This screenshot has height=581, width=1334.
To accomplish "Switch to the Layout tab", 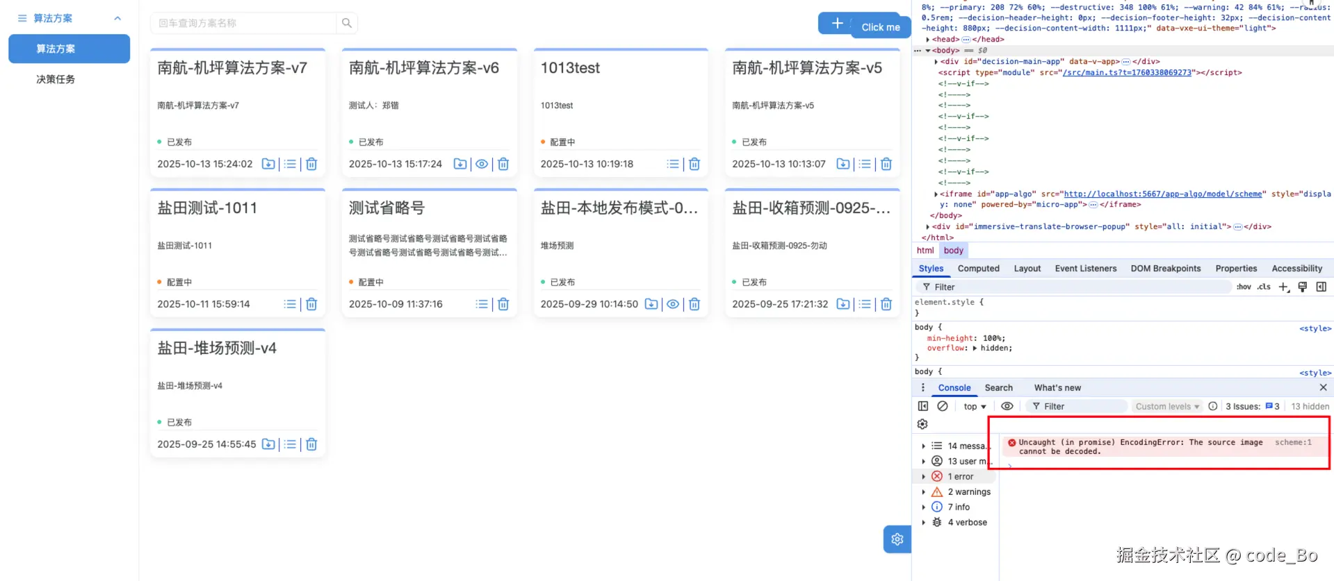I will 1027,269.
